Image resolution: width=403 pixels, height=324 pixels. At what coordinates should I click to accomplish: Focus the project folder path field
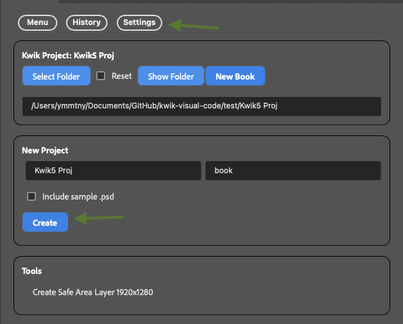coord(201,106)
